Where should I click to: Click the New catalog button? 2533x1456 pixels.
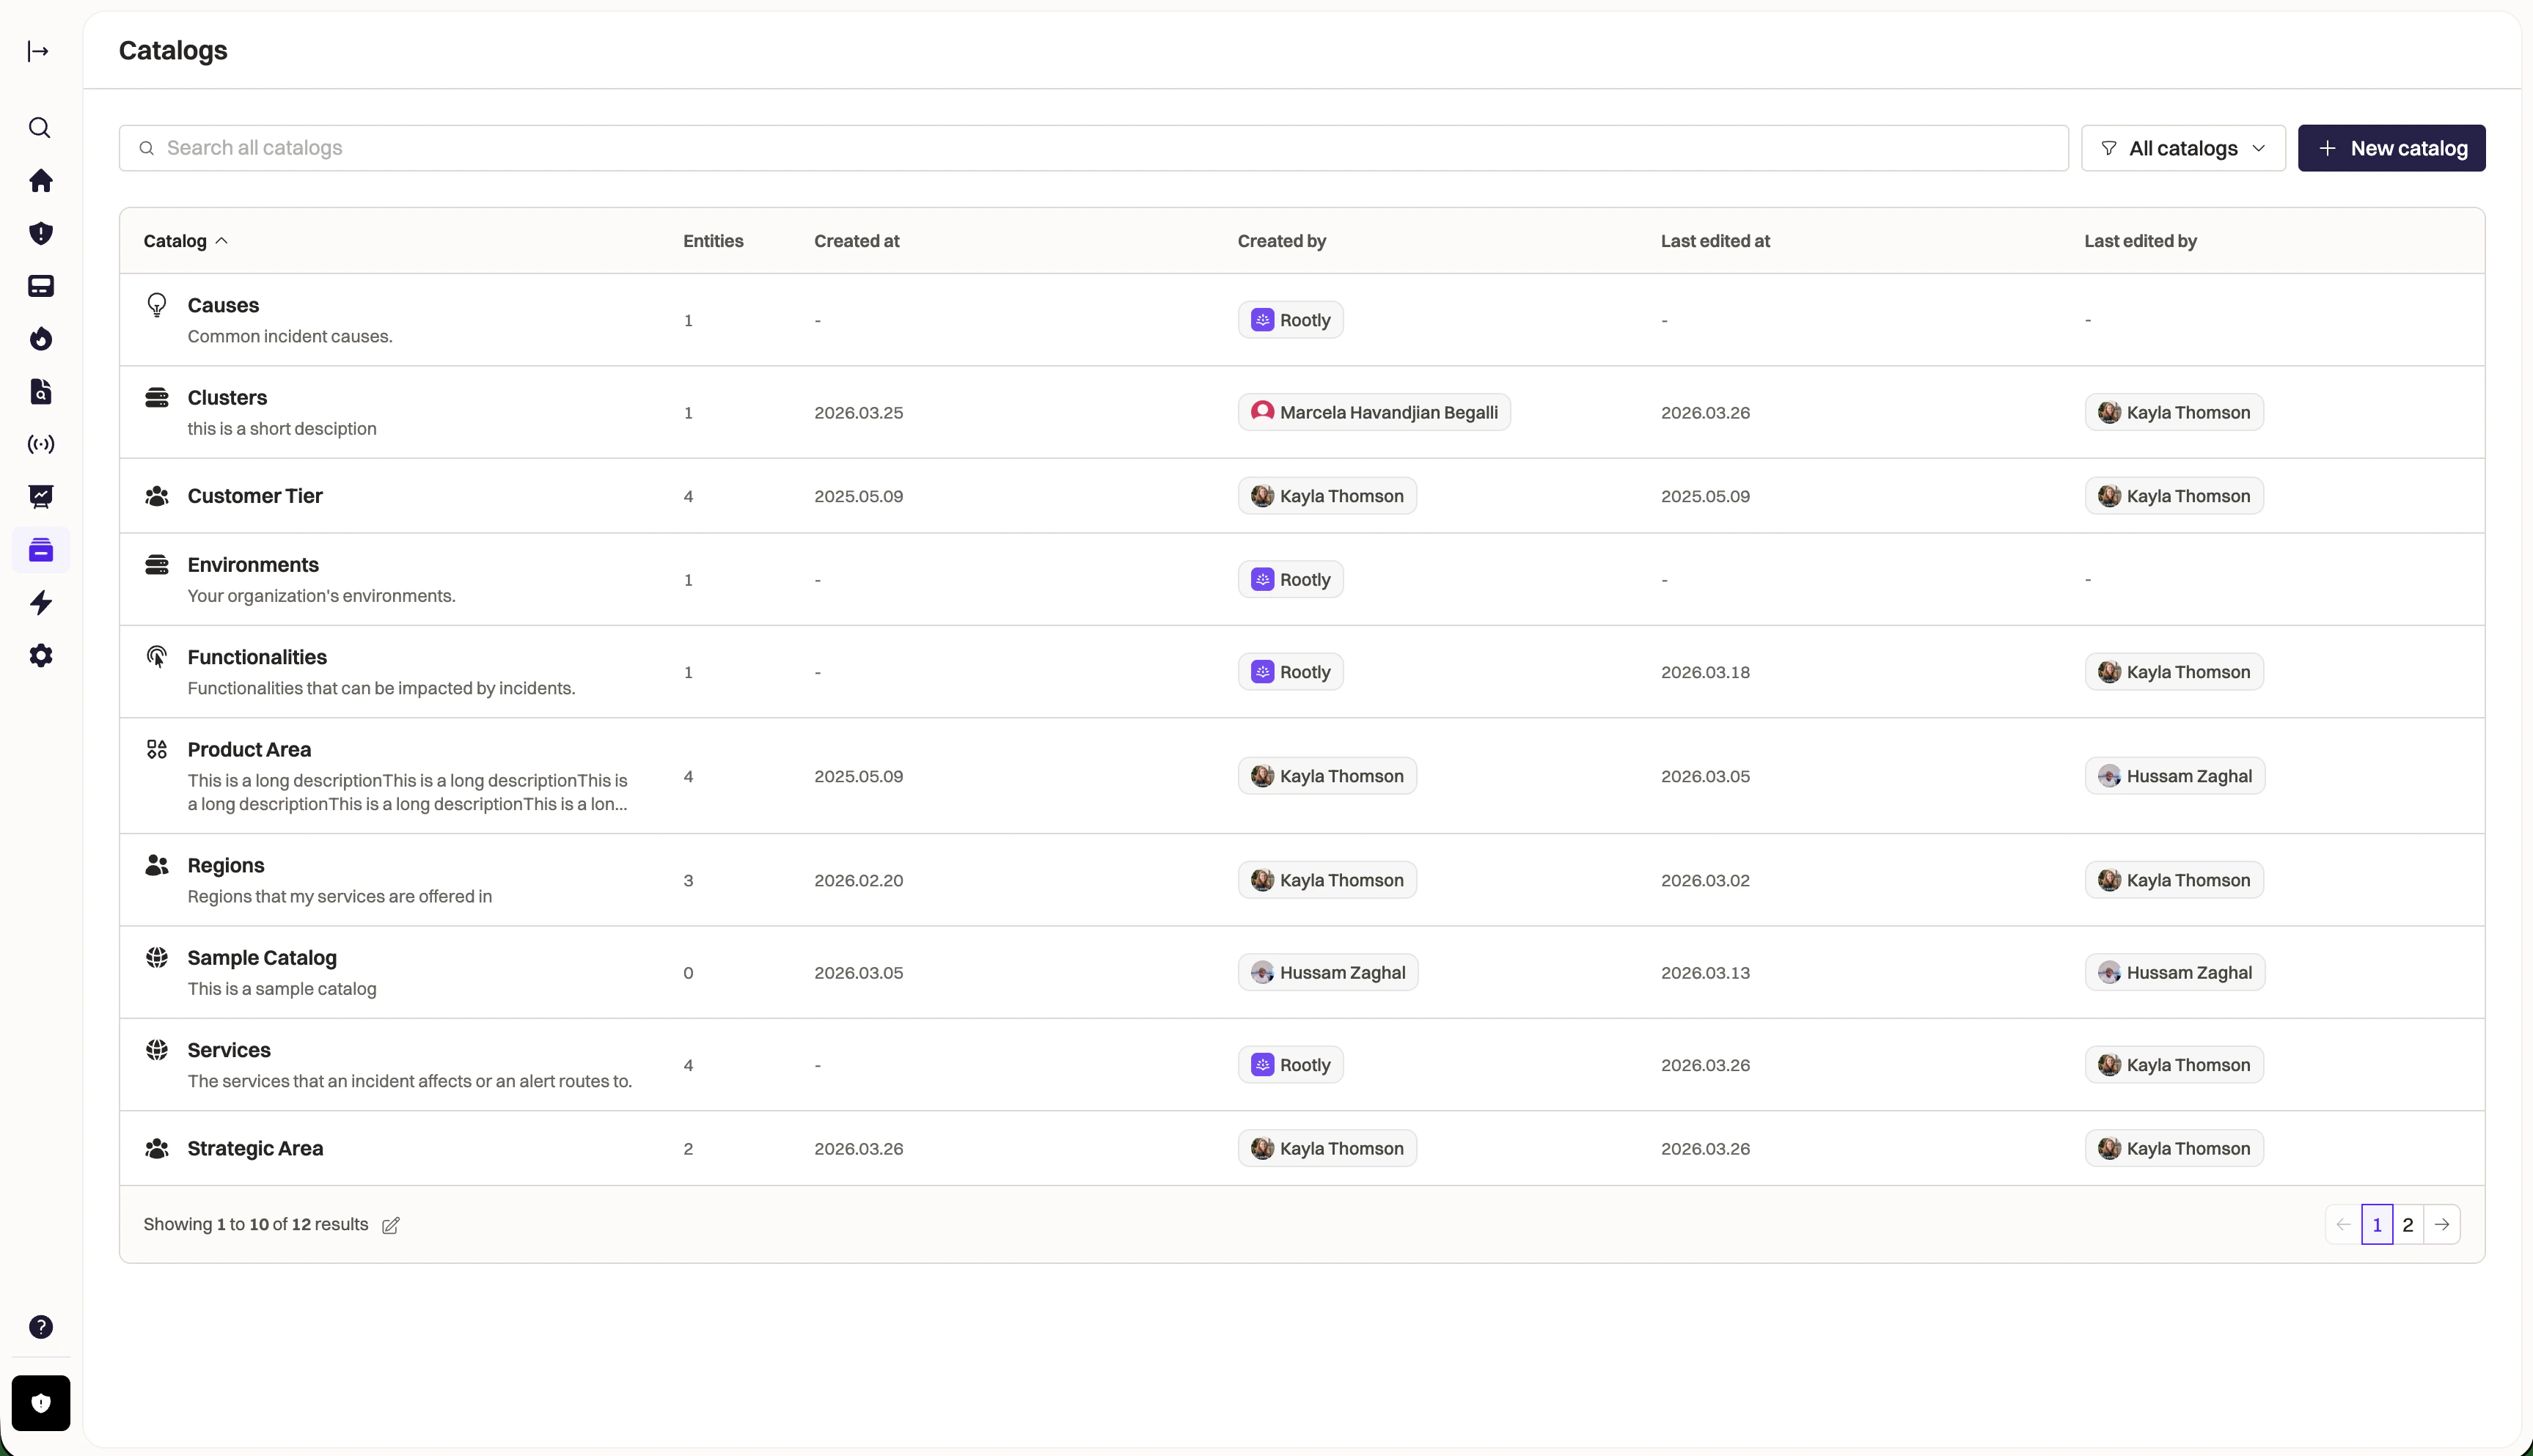(x=2391, y=148)
